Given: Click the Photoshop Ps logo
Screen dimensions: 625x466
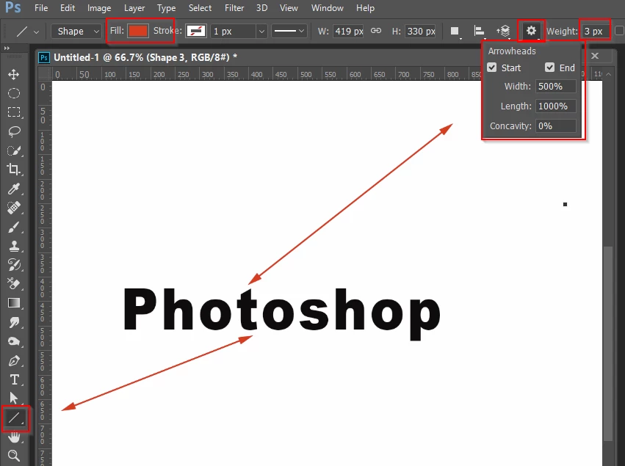Looking at the screenshot, I should [12, 7].
